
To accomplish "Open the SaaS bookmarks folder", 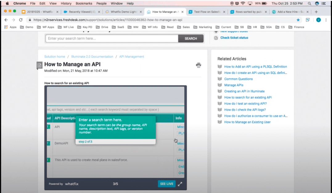I will click(118, 27).
